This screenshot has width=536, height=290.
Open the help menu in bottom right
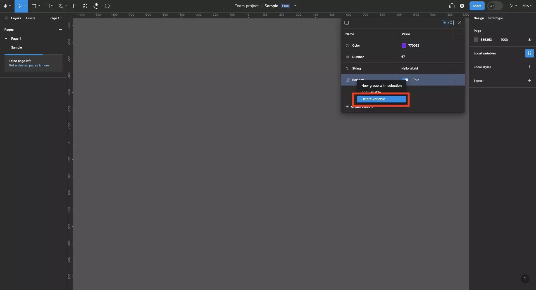(x=525, y=279)
